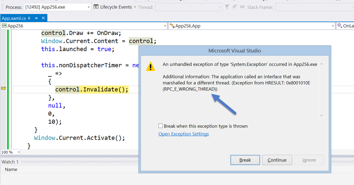Click the flag threads icon next to filter
This screenshot has width=354, height=185.
[235, 7]
